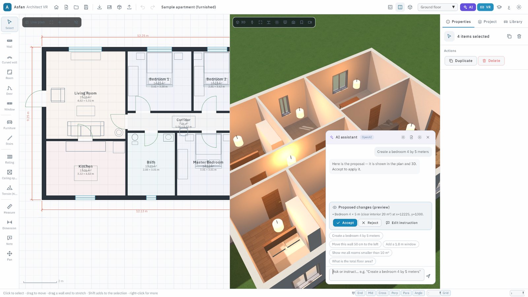
Task: Choose the Curved wall tool
Action: (10, 59)
